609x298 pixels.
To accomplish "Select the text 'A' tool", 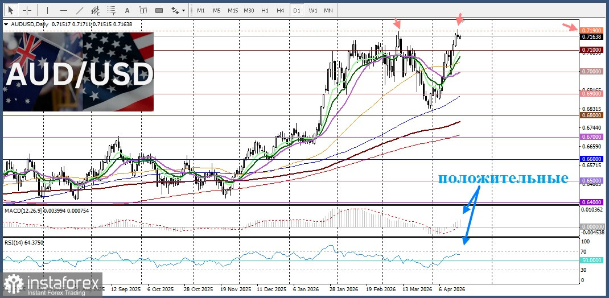I will [x=127, y=10].
